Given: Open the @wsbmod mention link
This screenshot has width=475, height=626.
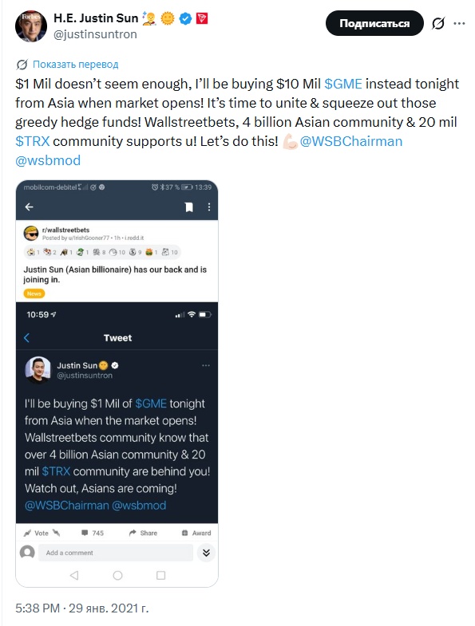Looking at the screenshot, I should pyautogui.click(x=48, y=160).
